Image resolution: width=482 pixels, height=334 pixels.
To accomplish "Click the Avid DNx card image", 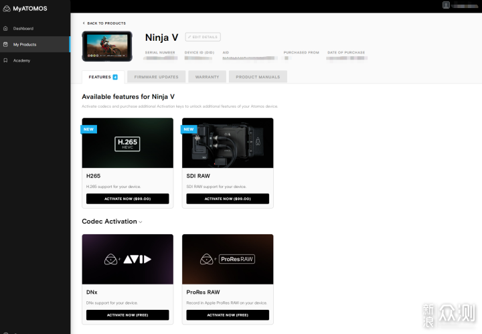I will click(128, 259).
